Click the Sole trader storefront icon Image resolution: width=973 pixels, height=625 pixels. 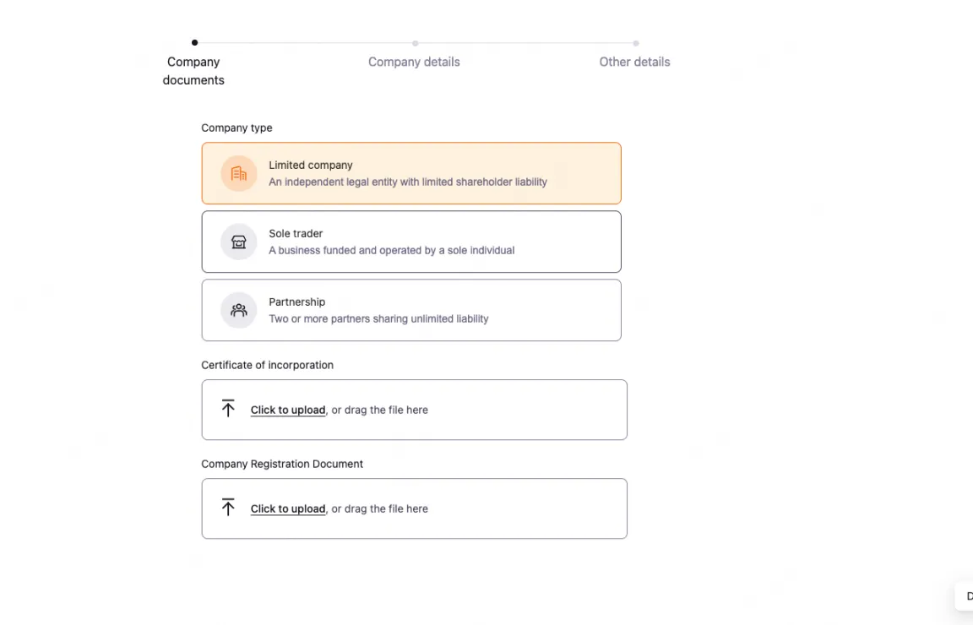click(x=239, y=242)
